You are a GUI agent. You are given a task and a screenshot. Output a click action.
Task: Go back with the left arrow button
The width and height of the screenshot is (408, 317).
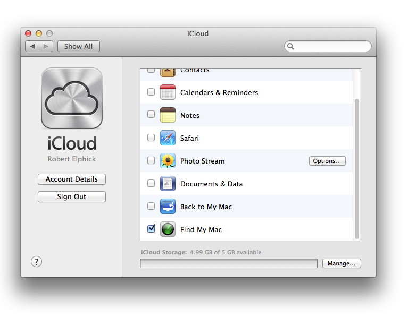[x=32, y=46]
